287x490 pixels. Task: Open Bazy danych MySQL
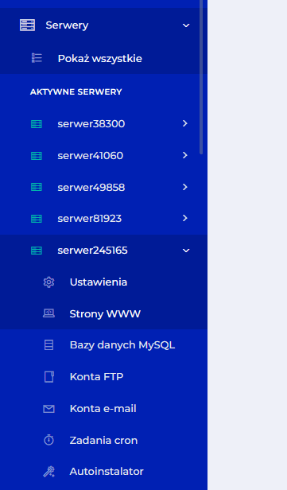click(x=122, y=345)
